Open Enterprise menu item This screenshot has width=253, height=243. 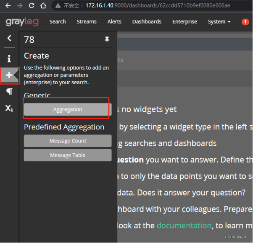pyautogui.click(x=184, y=21)
